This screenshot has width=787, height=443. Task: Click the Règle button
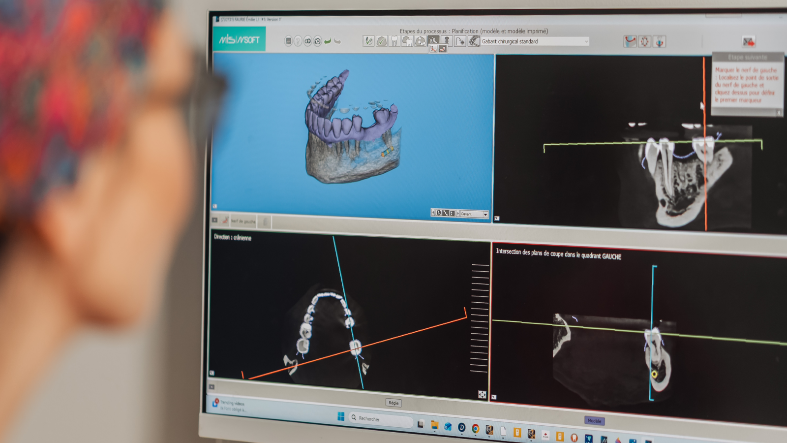[x=393, y=403]
